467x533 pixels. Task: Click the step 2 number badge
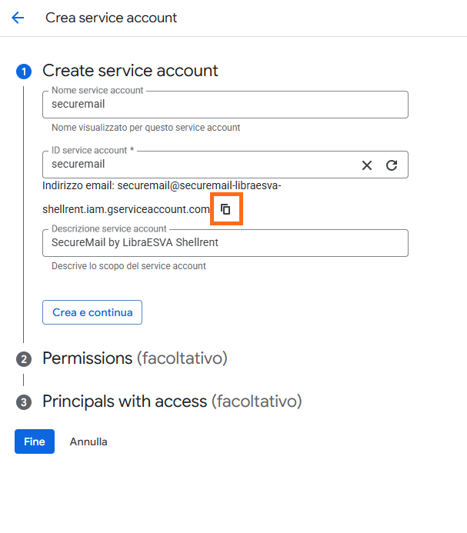23,359
